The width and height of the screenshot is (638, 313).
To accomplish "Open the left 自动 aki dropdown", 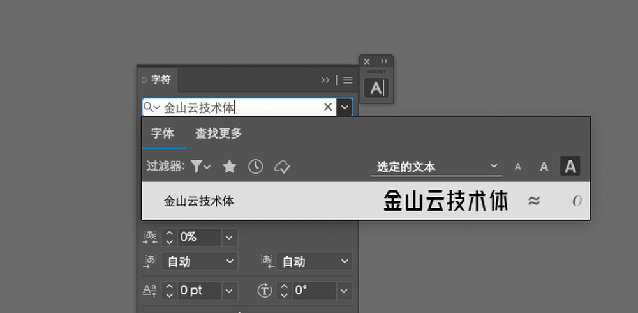I will (199, 261).
